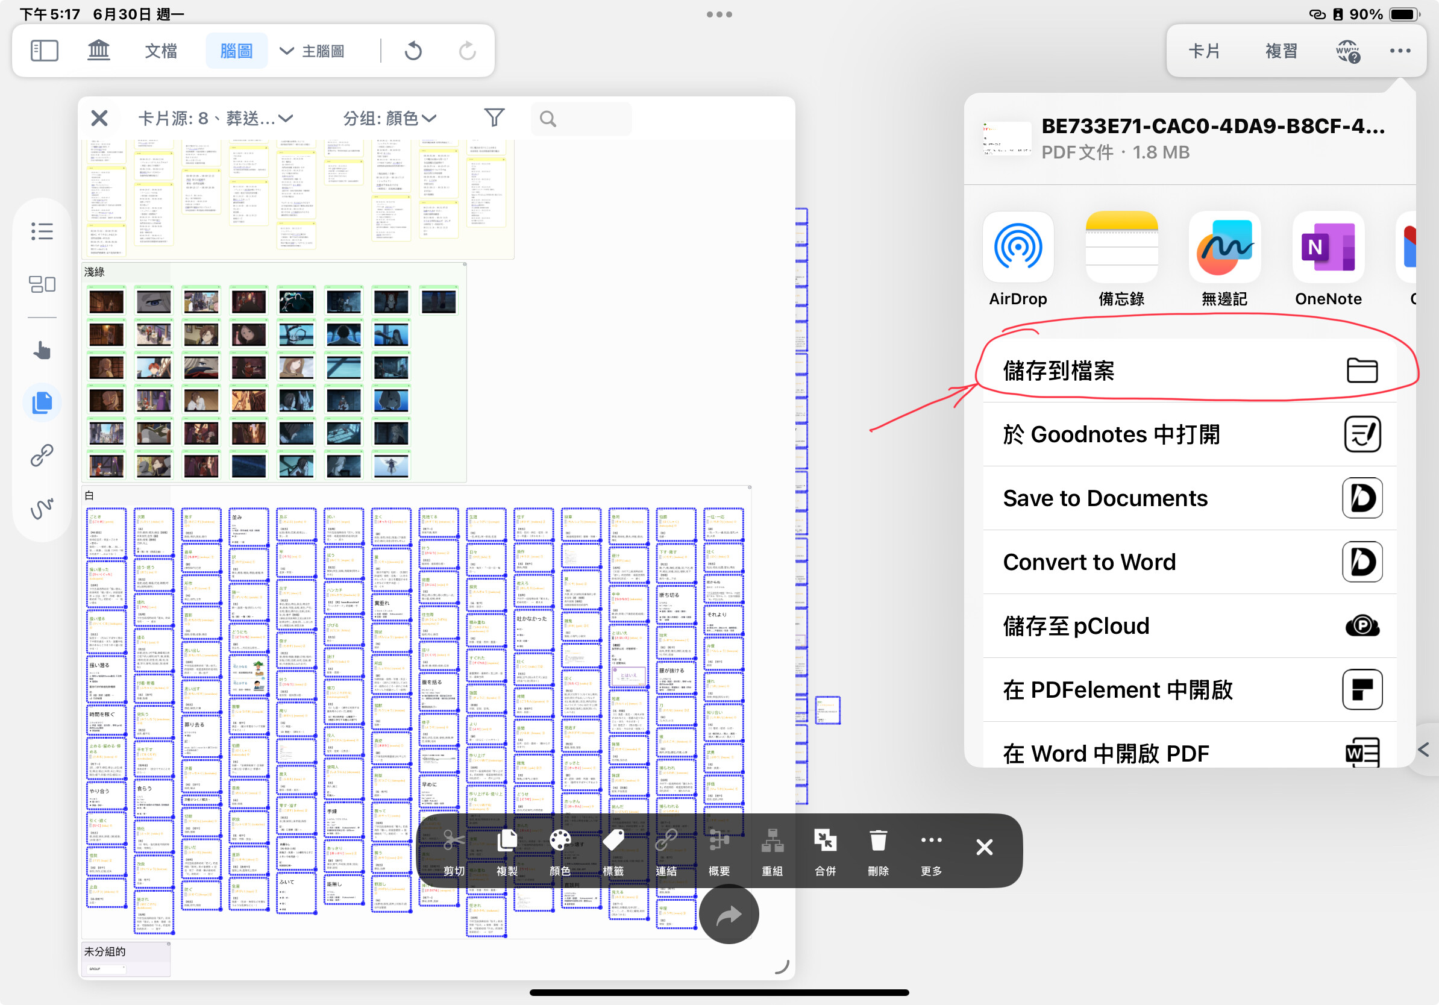Toggle the sidebar panel icon
Screen dimensions: 1439x1005
(45, 51)
